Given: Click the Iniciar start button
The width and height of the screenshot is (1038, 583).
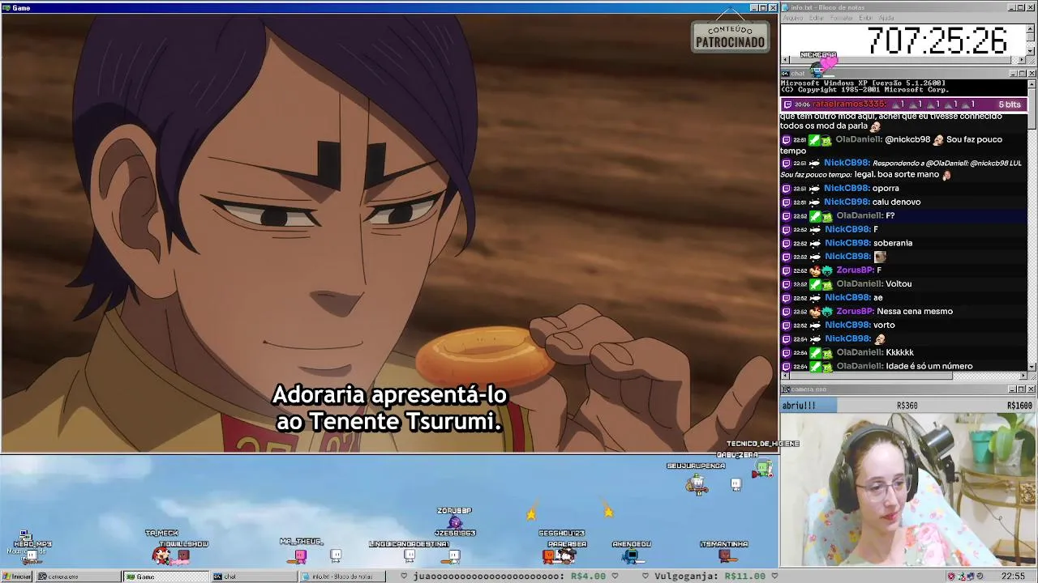Looking at the screenshot, I should click(x=16, y=577).
